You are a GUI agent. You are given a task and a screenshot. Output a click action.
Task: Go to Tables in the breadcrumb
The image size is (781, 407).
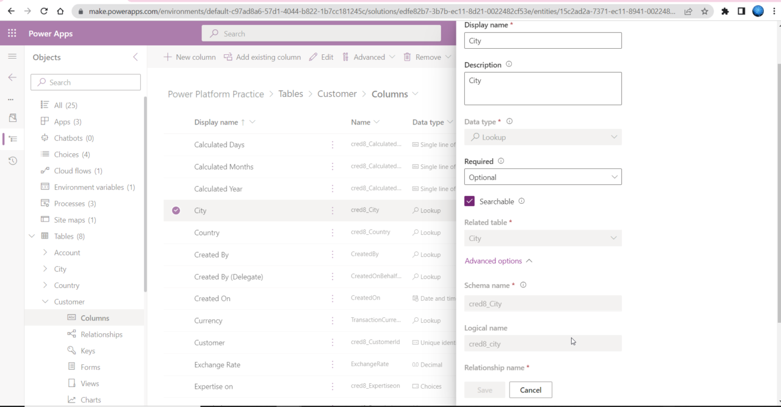[290, 94]
